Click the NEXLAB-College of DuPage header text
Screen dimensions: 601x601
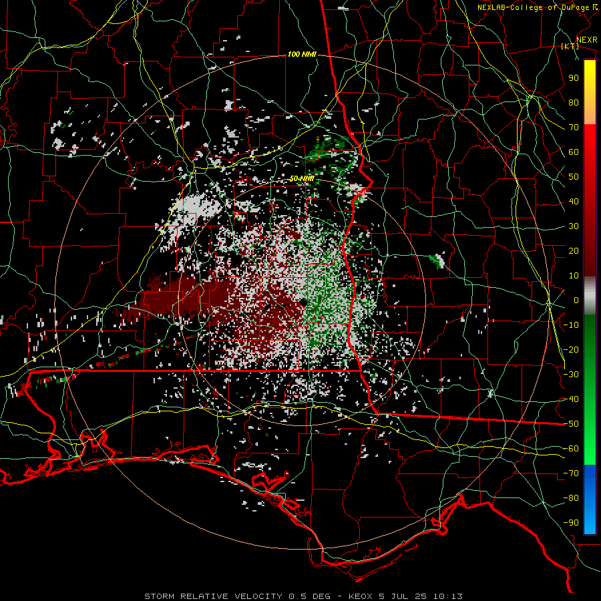(x=534, y=7)
